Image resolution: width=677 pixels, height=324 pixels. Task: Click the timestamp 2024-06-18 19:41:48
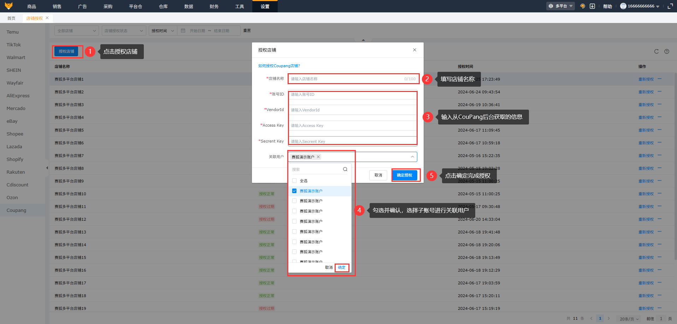pos(479,232)
